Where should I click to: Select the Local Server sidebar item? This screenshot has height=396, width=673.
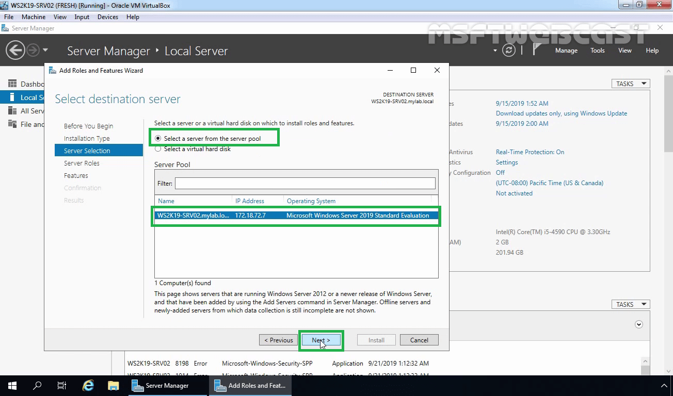pos(22,97)
